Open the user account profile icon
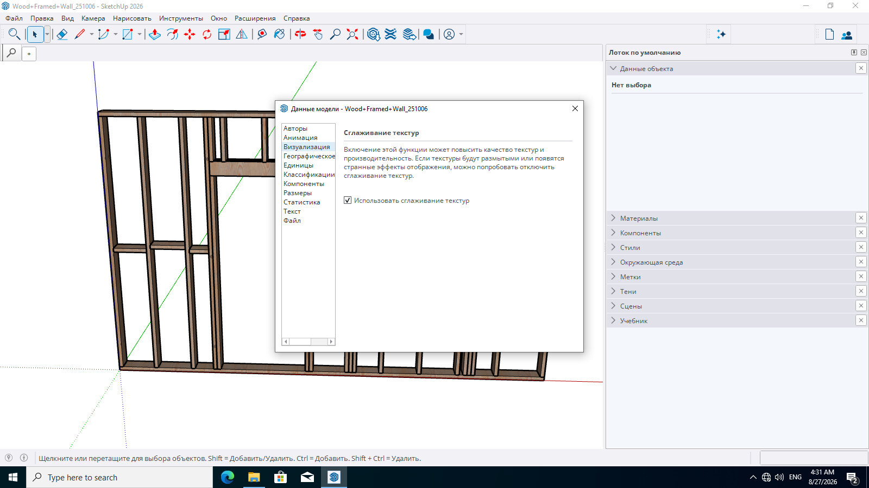The width and height of the screenshot is (869, 488). [449, 34]
